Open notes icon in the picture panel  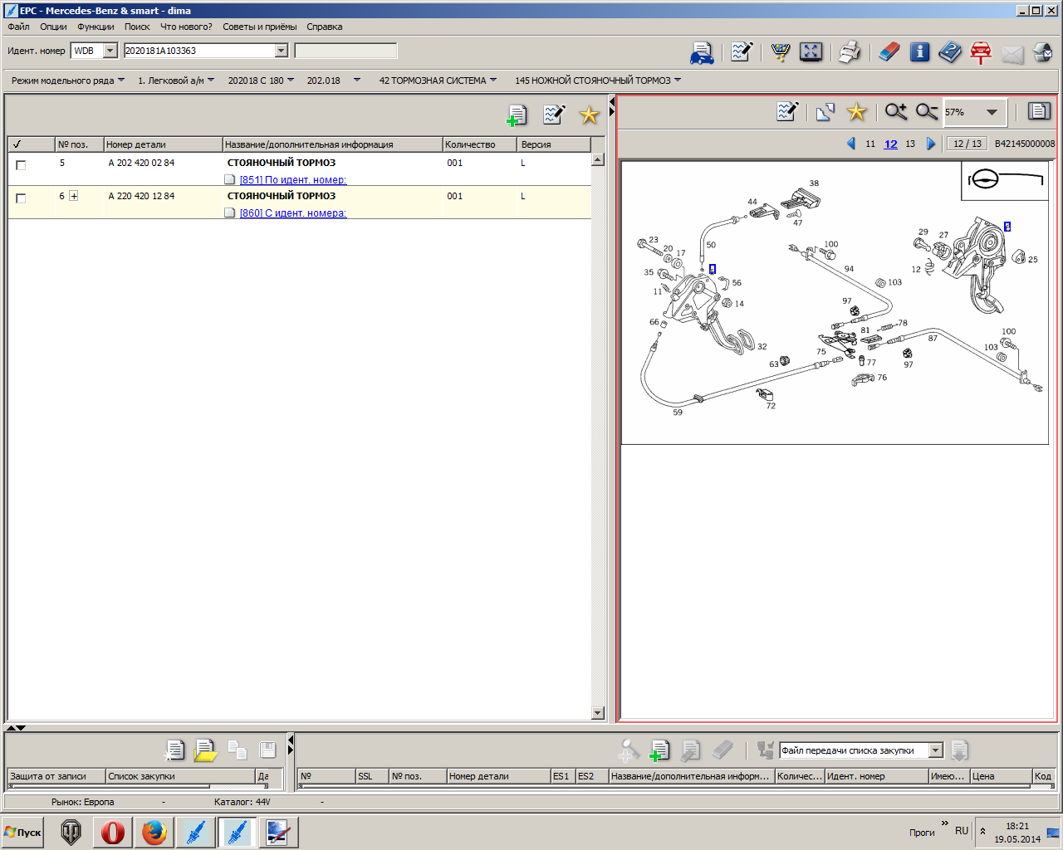(x=787, y=111)
